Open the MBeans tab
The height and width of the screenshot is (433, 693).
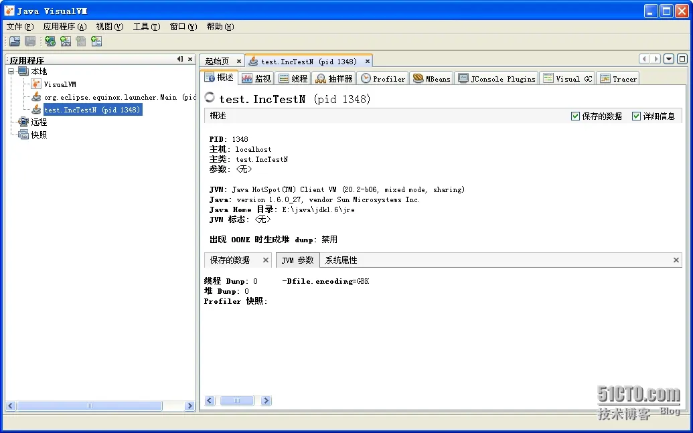pyautogui.click(x=431, y=79)
